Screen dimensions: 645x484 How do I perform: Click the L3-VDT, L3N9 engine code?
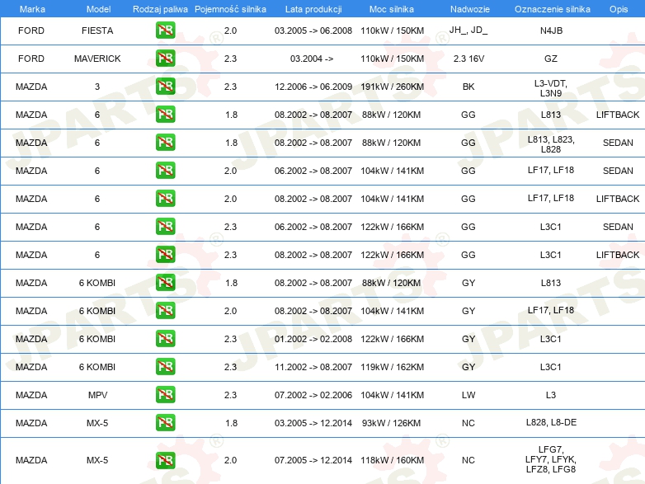(x=551, y=88)
